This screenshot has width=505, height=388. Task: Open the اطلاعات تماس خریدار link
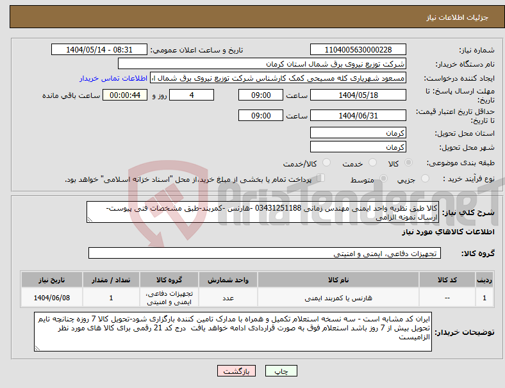click(x=113, y=78)
